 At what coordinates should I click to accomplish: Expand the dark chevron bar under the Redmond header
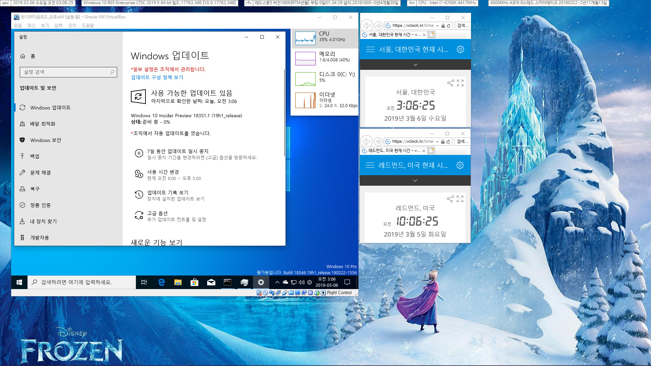[x=415, y=181]
